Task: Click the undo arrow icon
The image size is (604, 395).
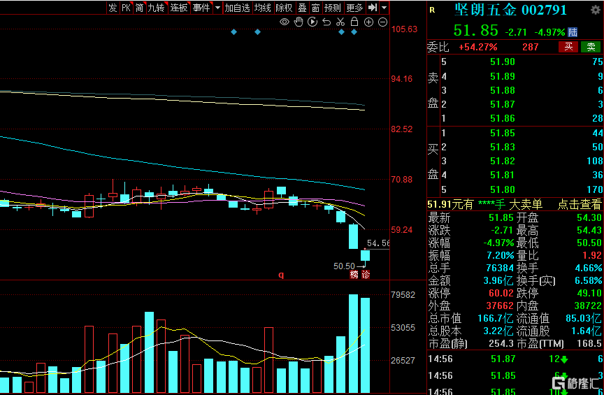Action: point(326,22)
